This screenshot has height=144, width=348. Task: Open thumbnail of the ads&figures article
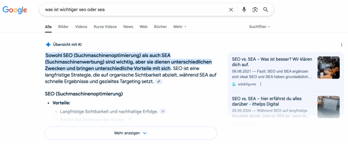pos(329,67)
